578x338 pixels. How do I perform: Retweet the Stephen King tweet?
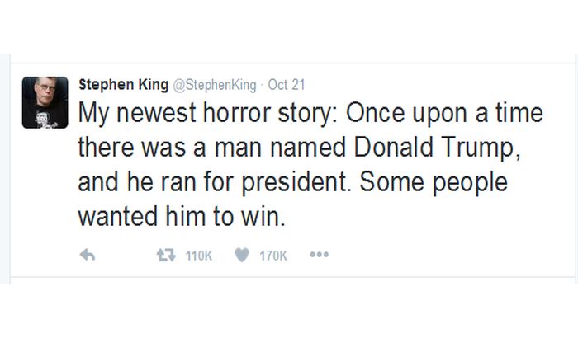164,256
